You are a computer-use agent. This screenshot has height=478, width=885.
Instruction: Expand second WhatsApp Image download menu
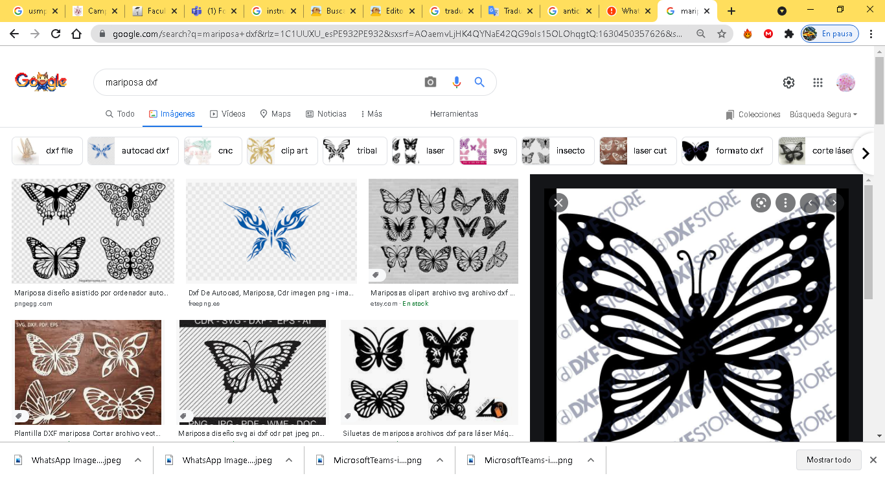click(289, 460)
